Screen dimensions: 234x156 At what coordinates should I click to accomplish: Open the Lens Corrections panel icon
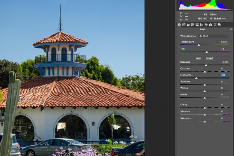click(x=201, y=25)
